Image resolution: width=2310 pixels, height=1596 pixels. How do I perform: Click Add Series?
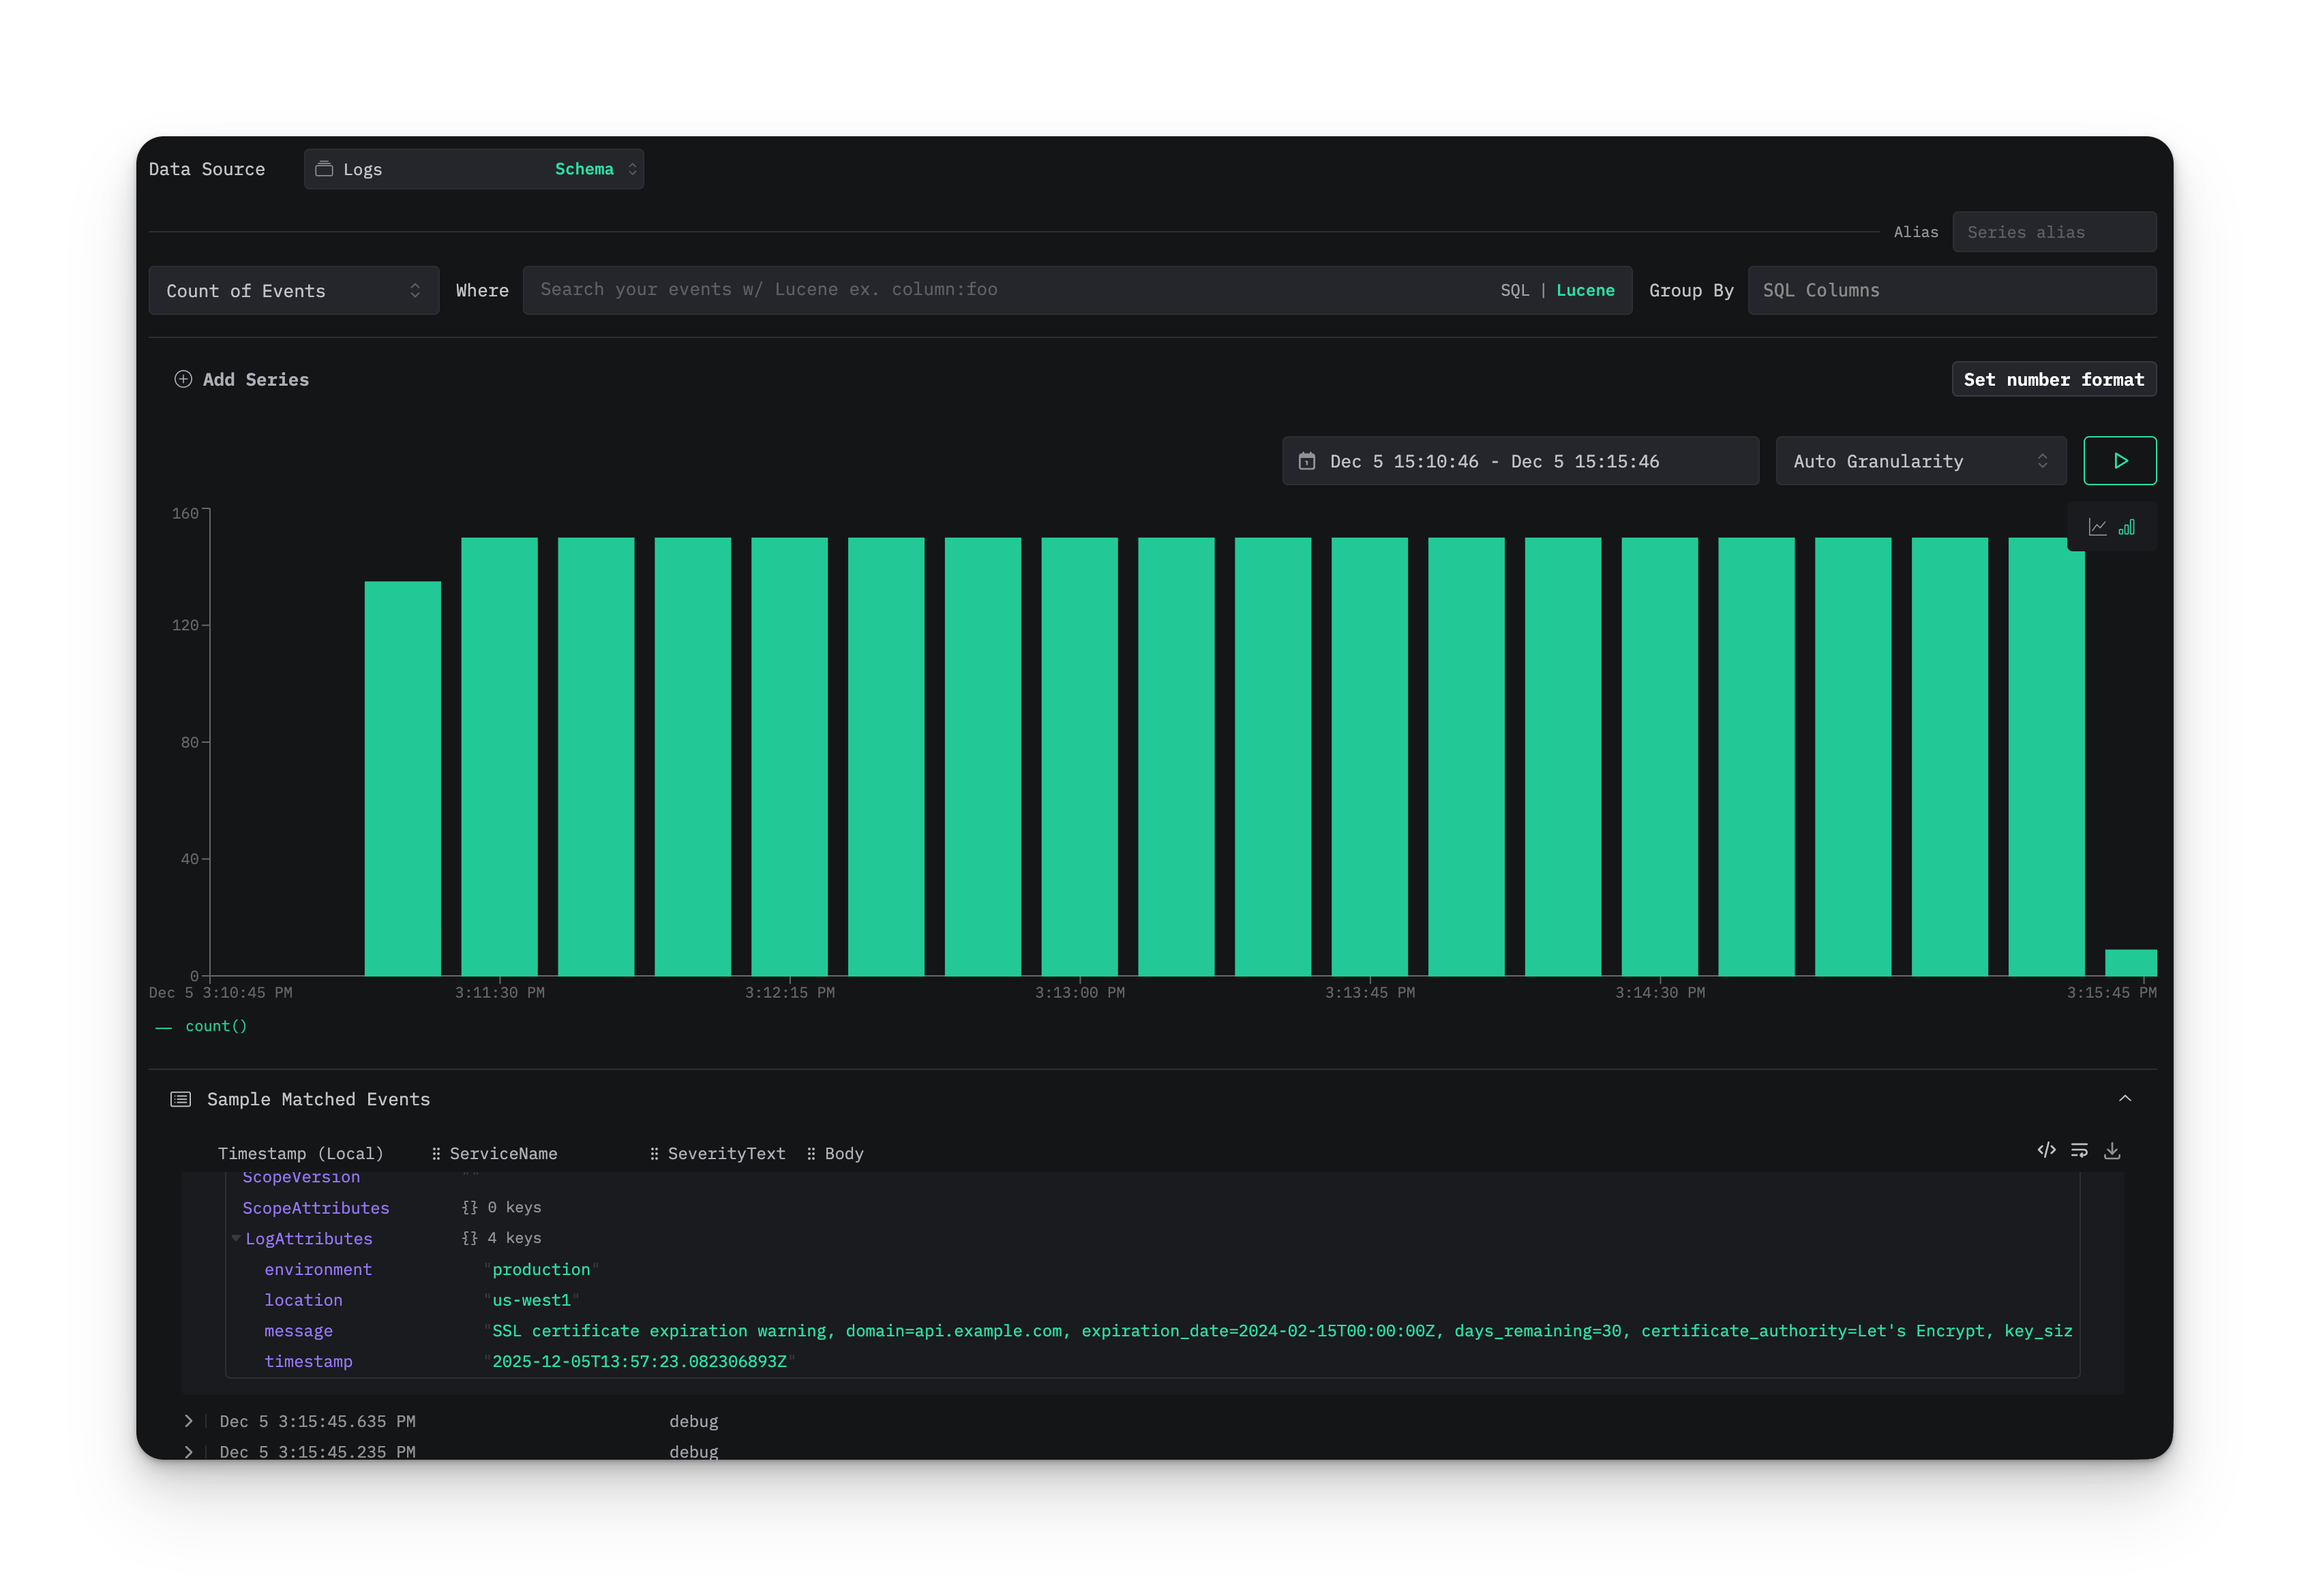(x=241, y=379)
